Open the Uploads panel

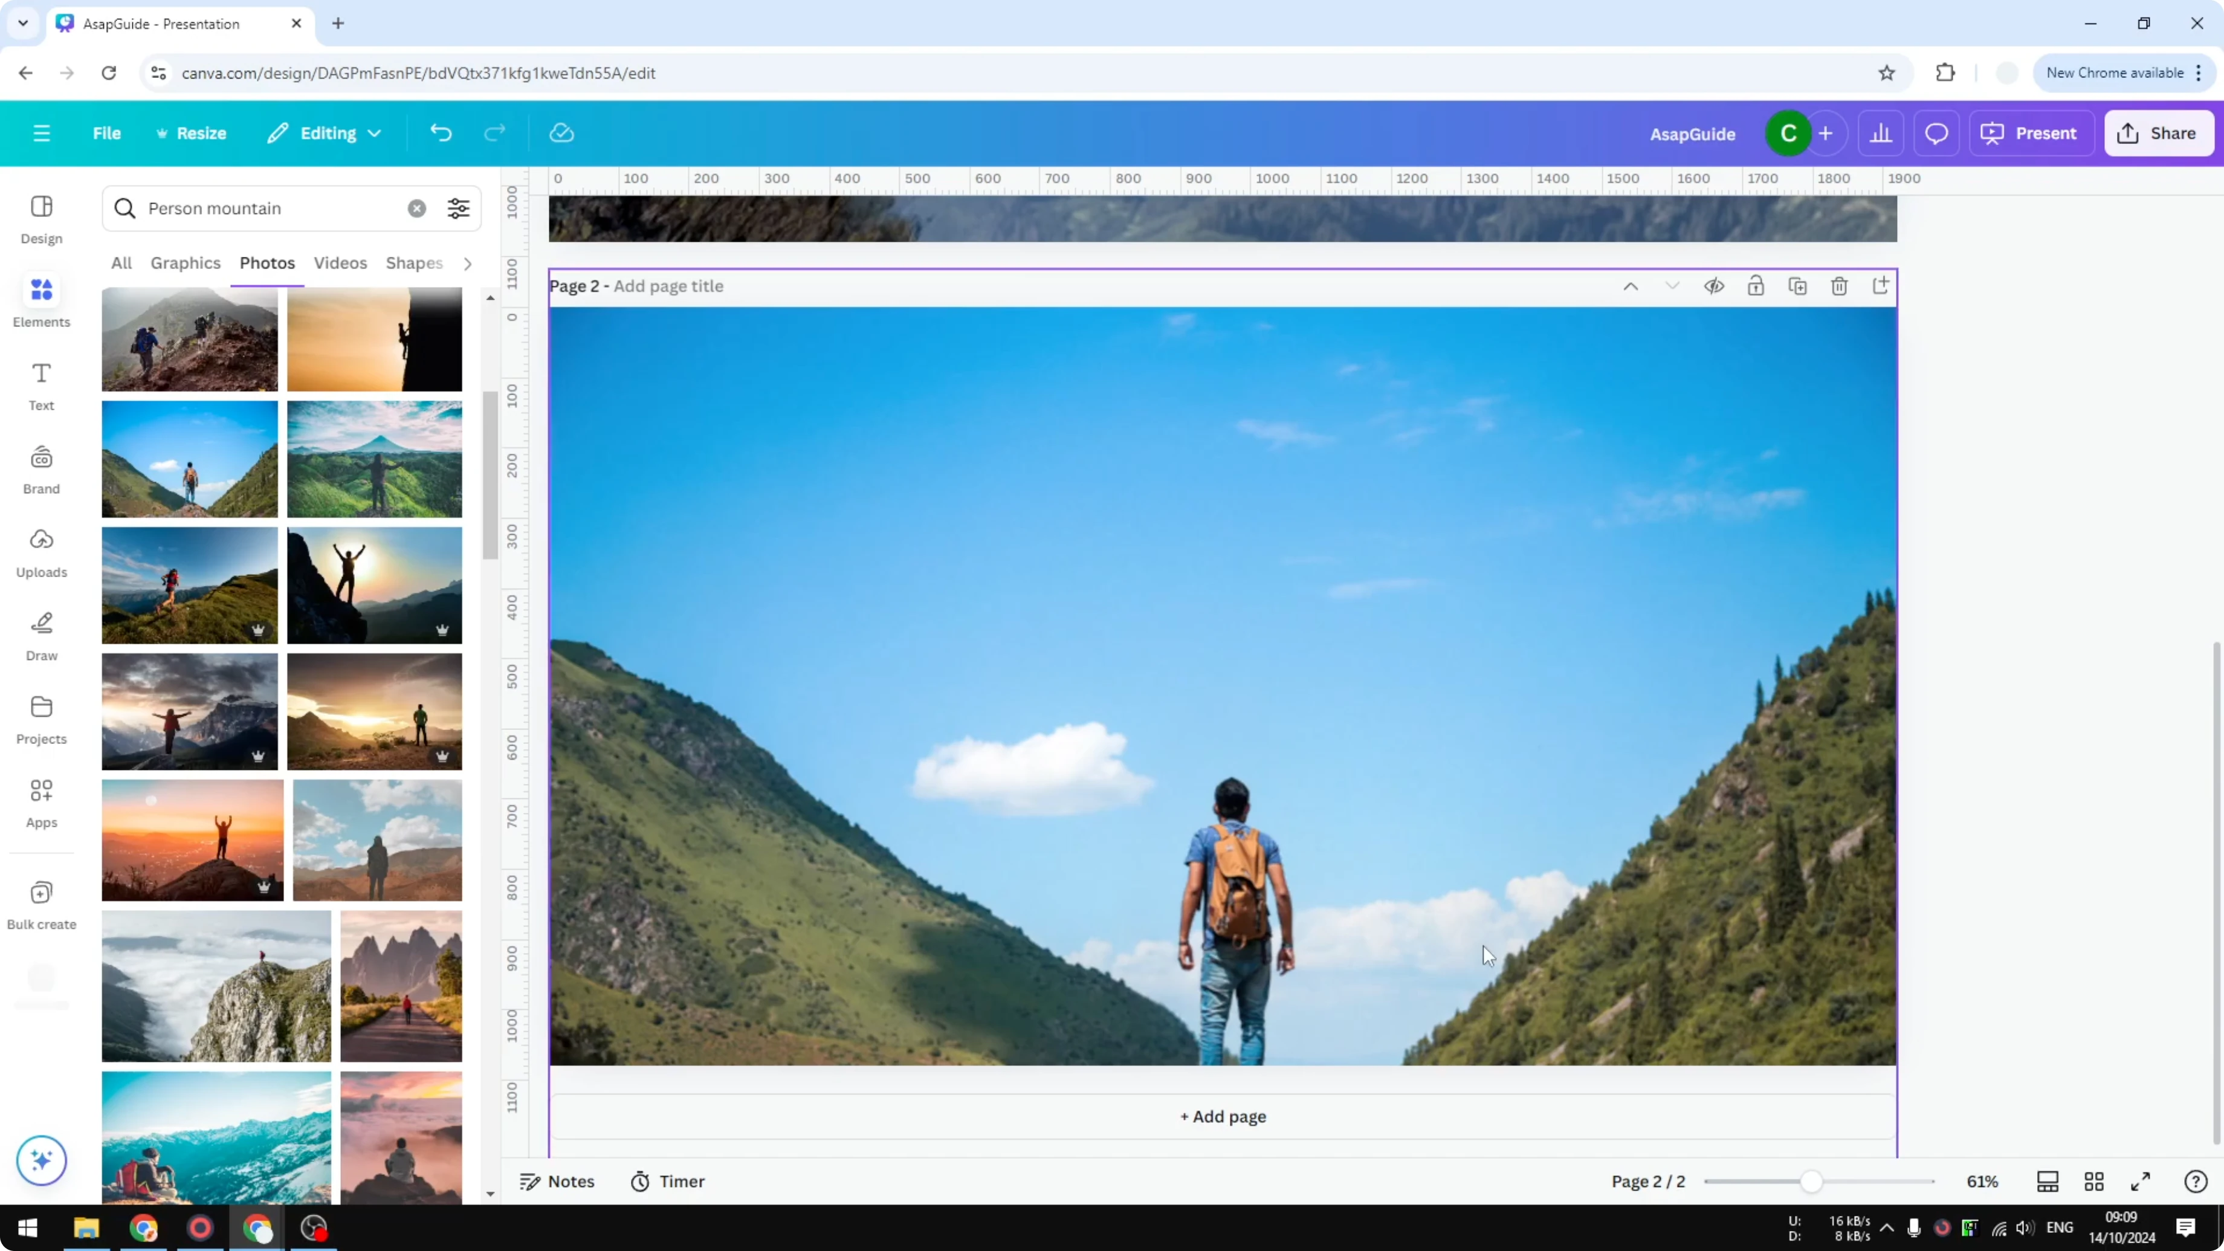[x=40, y=552]
